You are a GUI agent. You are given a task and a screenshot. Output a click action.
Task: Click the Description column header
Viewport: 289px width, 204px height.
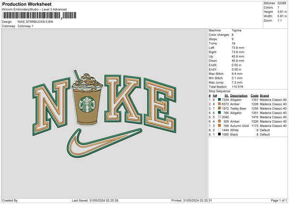point(239,96)
